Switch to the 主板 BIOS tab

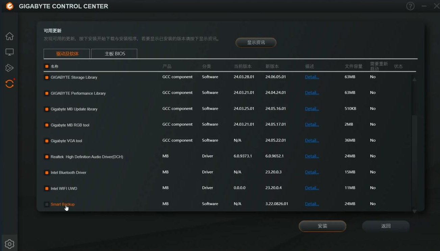pos(115,54)
